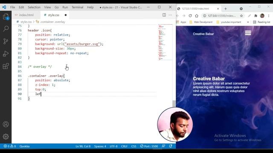Open the browser extensions puzzle icon
This screenshot has height=153, width=273.
point(256,16)
